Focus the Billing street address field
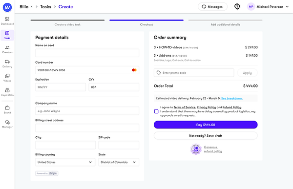The width and height of the screenshot is (293, 189). point(87,128)
